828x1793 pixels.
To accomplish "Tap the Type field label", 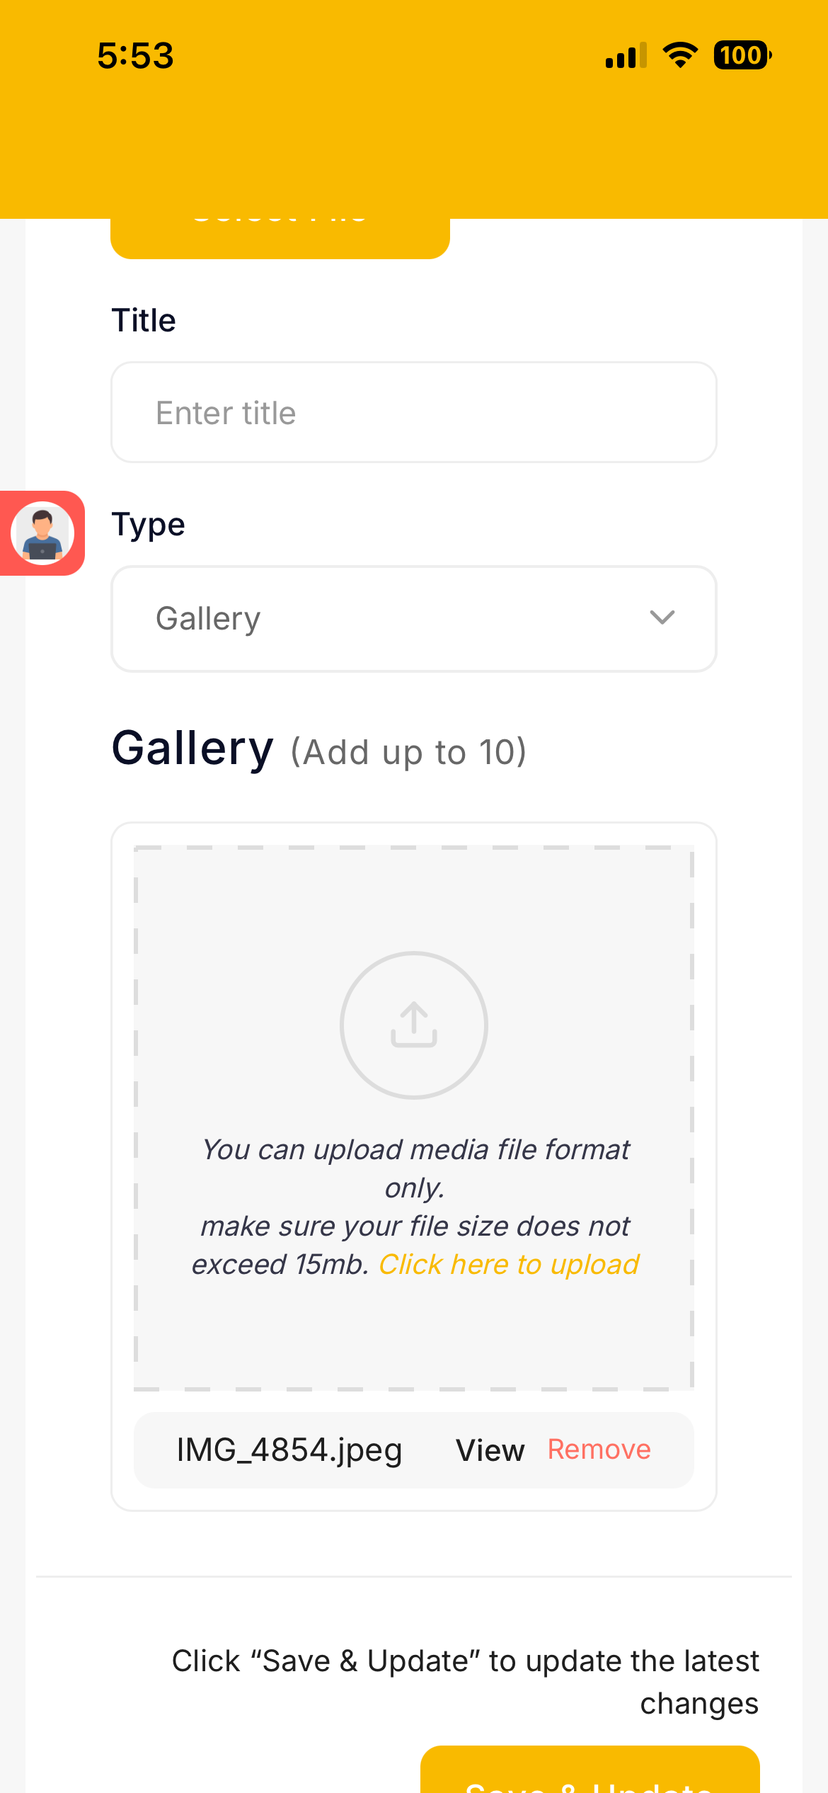I will [x=148, y=525].
